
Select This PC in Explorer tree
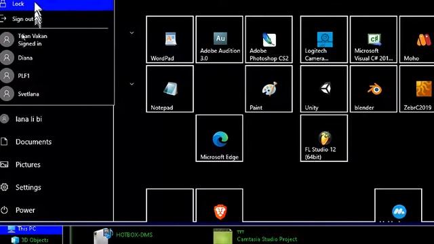coord(31,229)
